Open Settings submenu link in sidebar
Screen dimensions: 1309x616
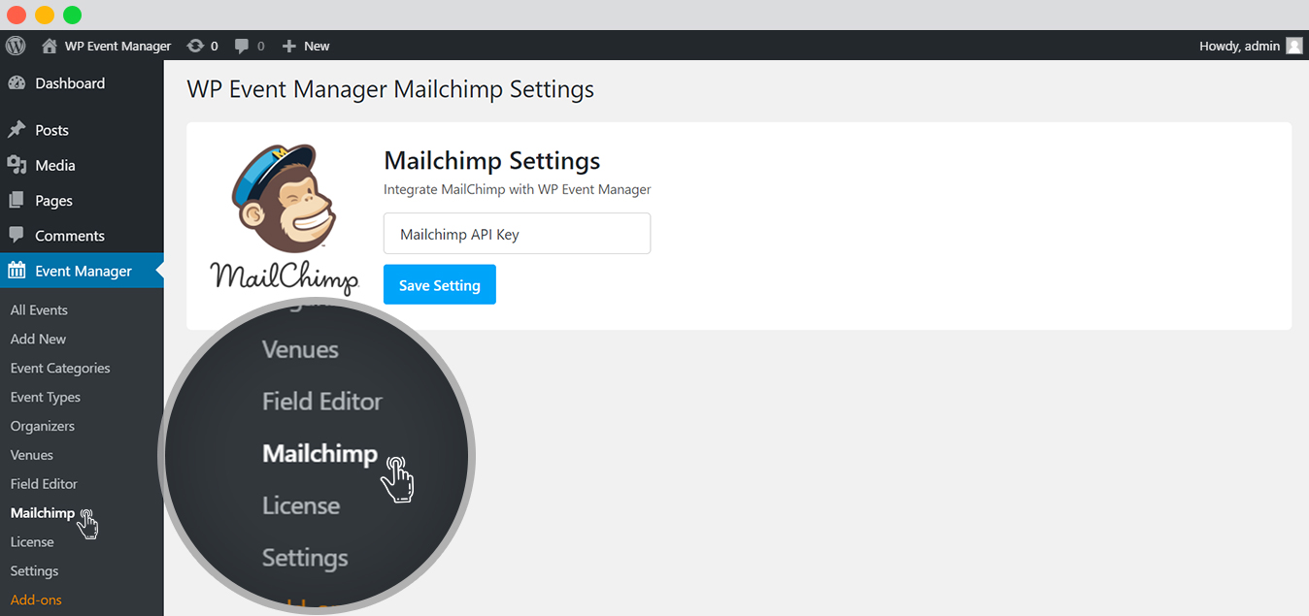[34, 571]
